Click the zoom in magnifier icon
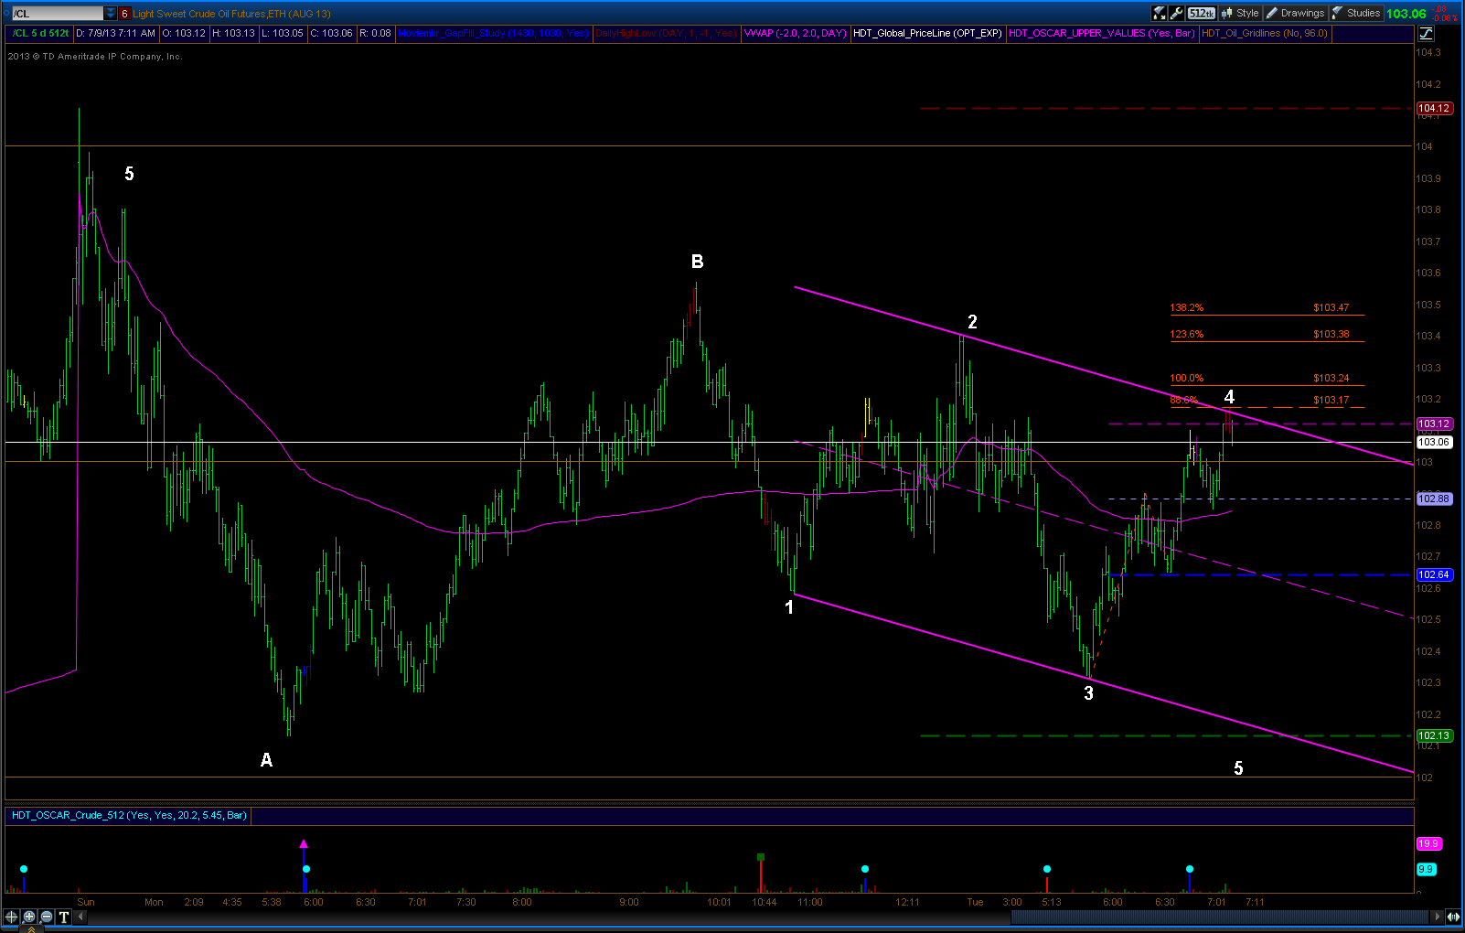The height and width of the screenshot is (933, 1465). tap(29, 916)
